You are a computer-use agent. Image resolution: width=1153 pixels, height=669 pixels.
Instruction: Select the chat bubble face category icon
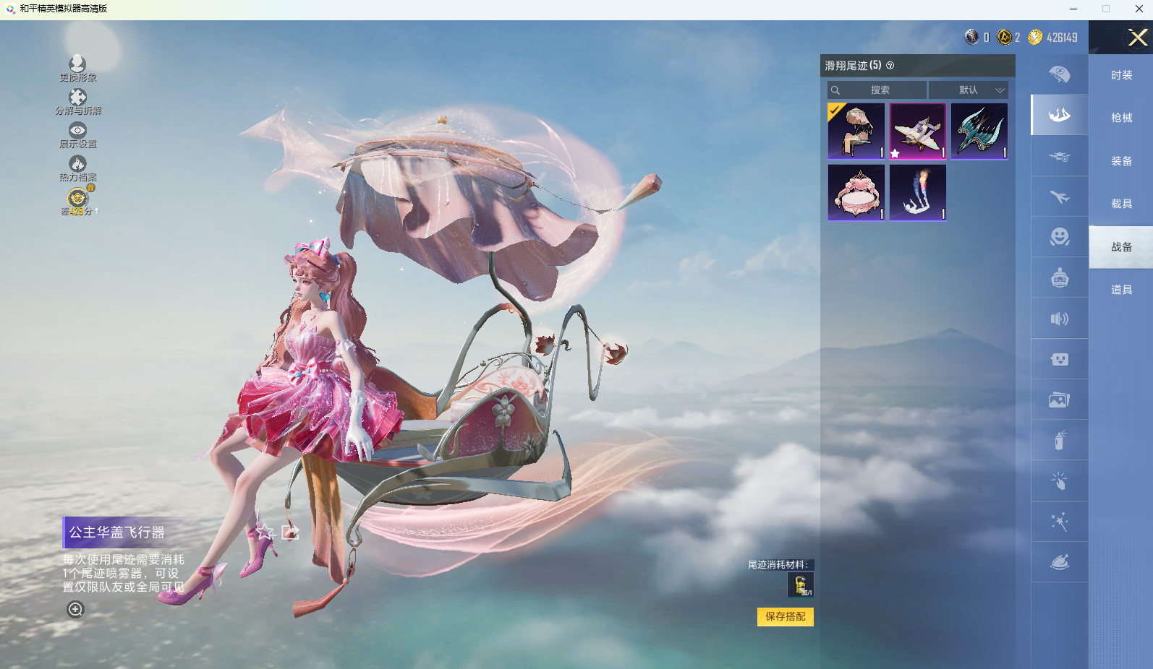(x=1060, y=359)
